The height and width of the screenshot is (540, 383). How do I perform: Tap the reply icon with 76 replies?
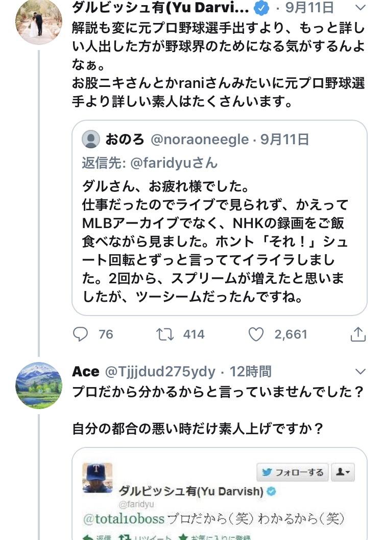coord(81,334)
